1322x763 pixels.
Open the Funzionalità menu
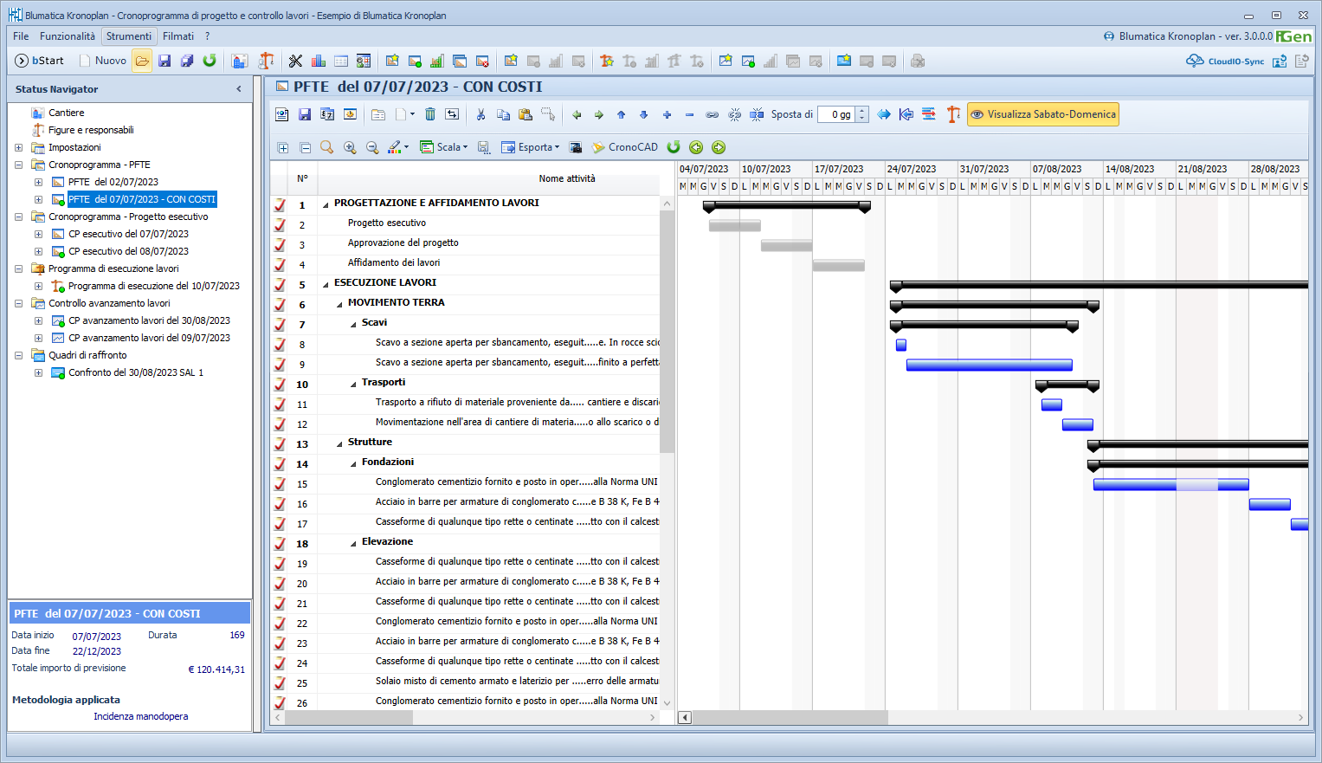tap(68, 36)
